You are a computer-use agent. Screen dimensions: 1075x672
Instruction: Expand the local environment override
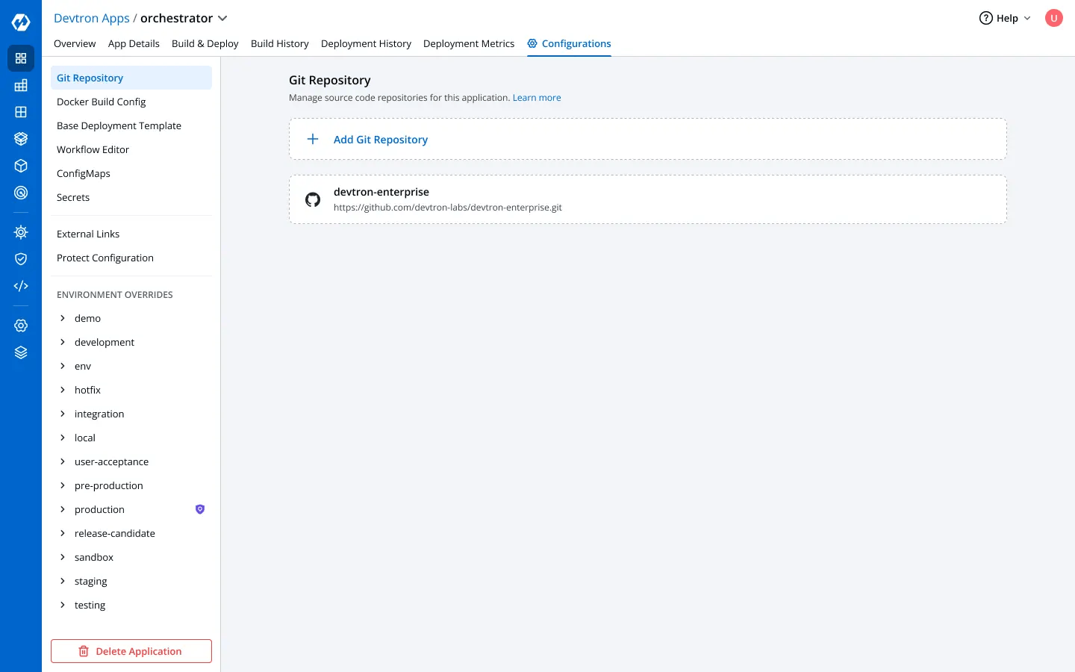coord(63,438)
